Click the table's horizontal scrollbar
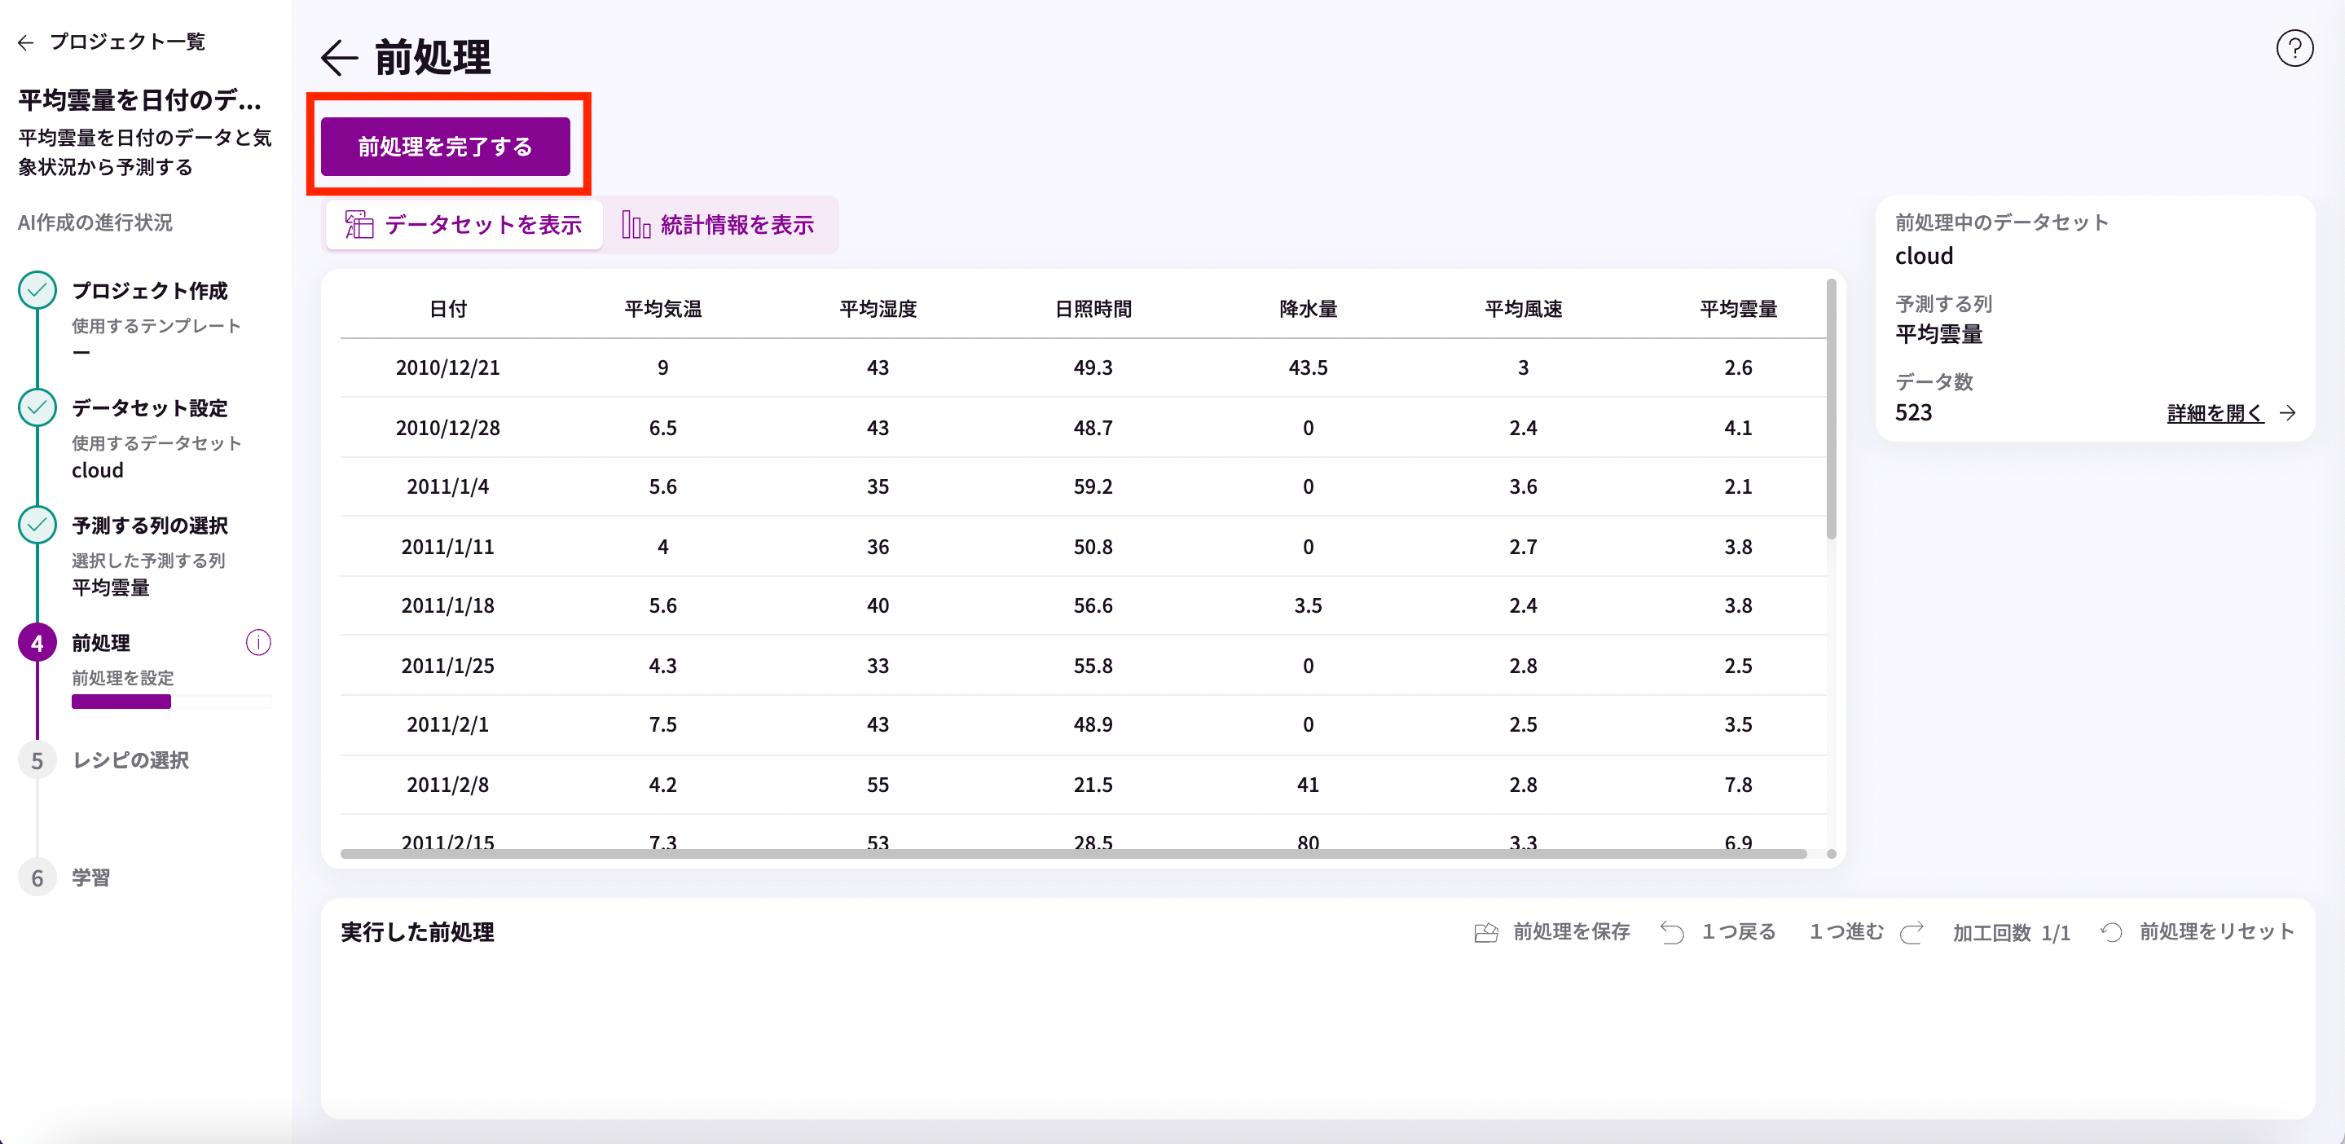The image size is (2345, 1144). 1073,854
